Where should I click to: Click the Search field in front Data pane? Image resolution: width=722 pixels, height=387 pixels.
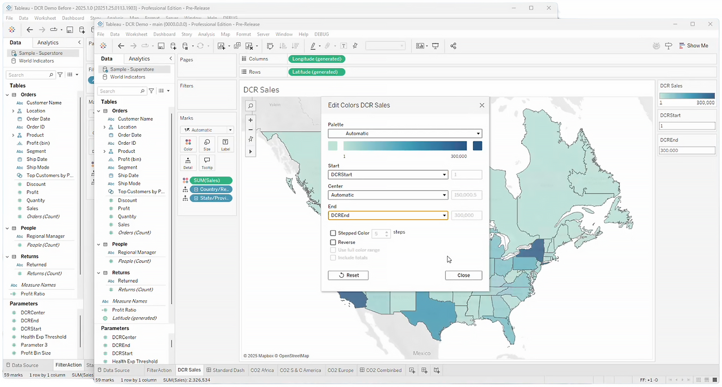[x=121, y=91]
